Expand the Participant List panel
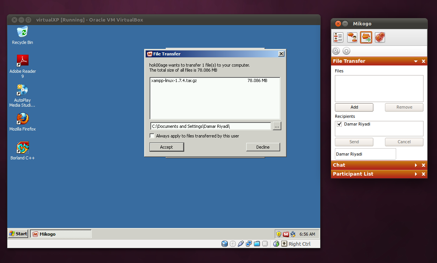Viewport: 437px width, 263px height. (415, 174)
